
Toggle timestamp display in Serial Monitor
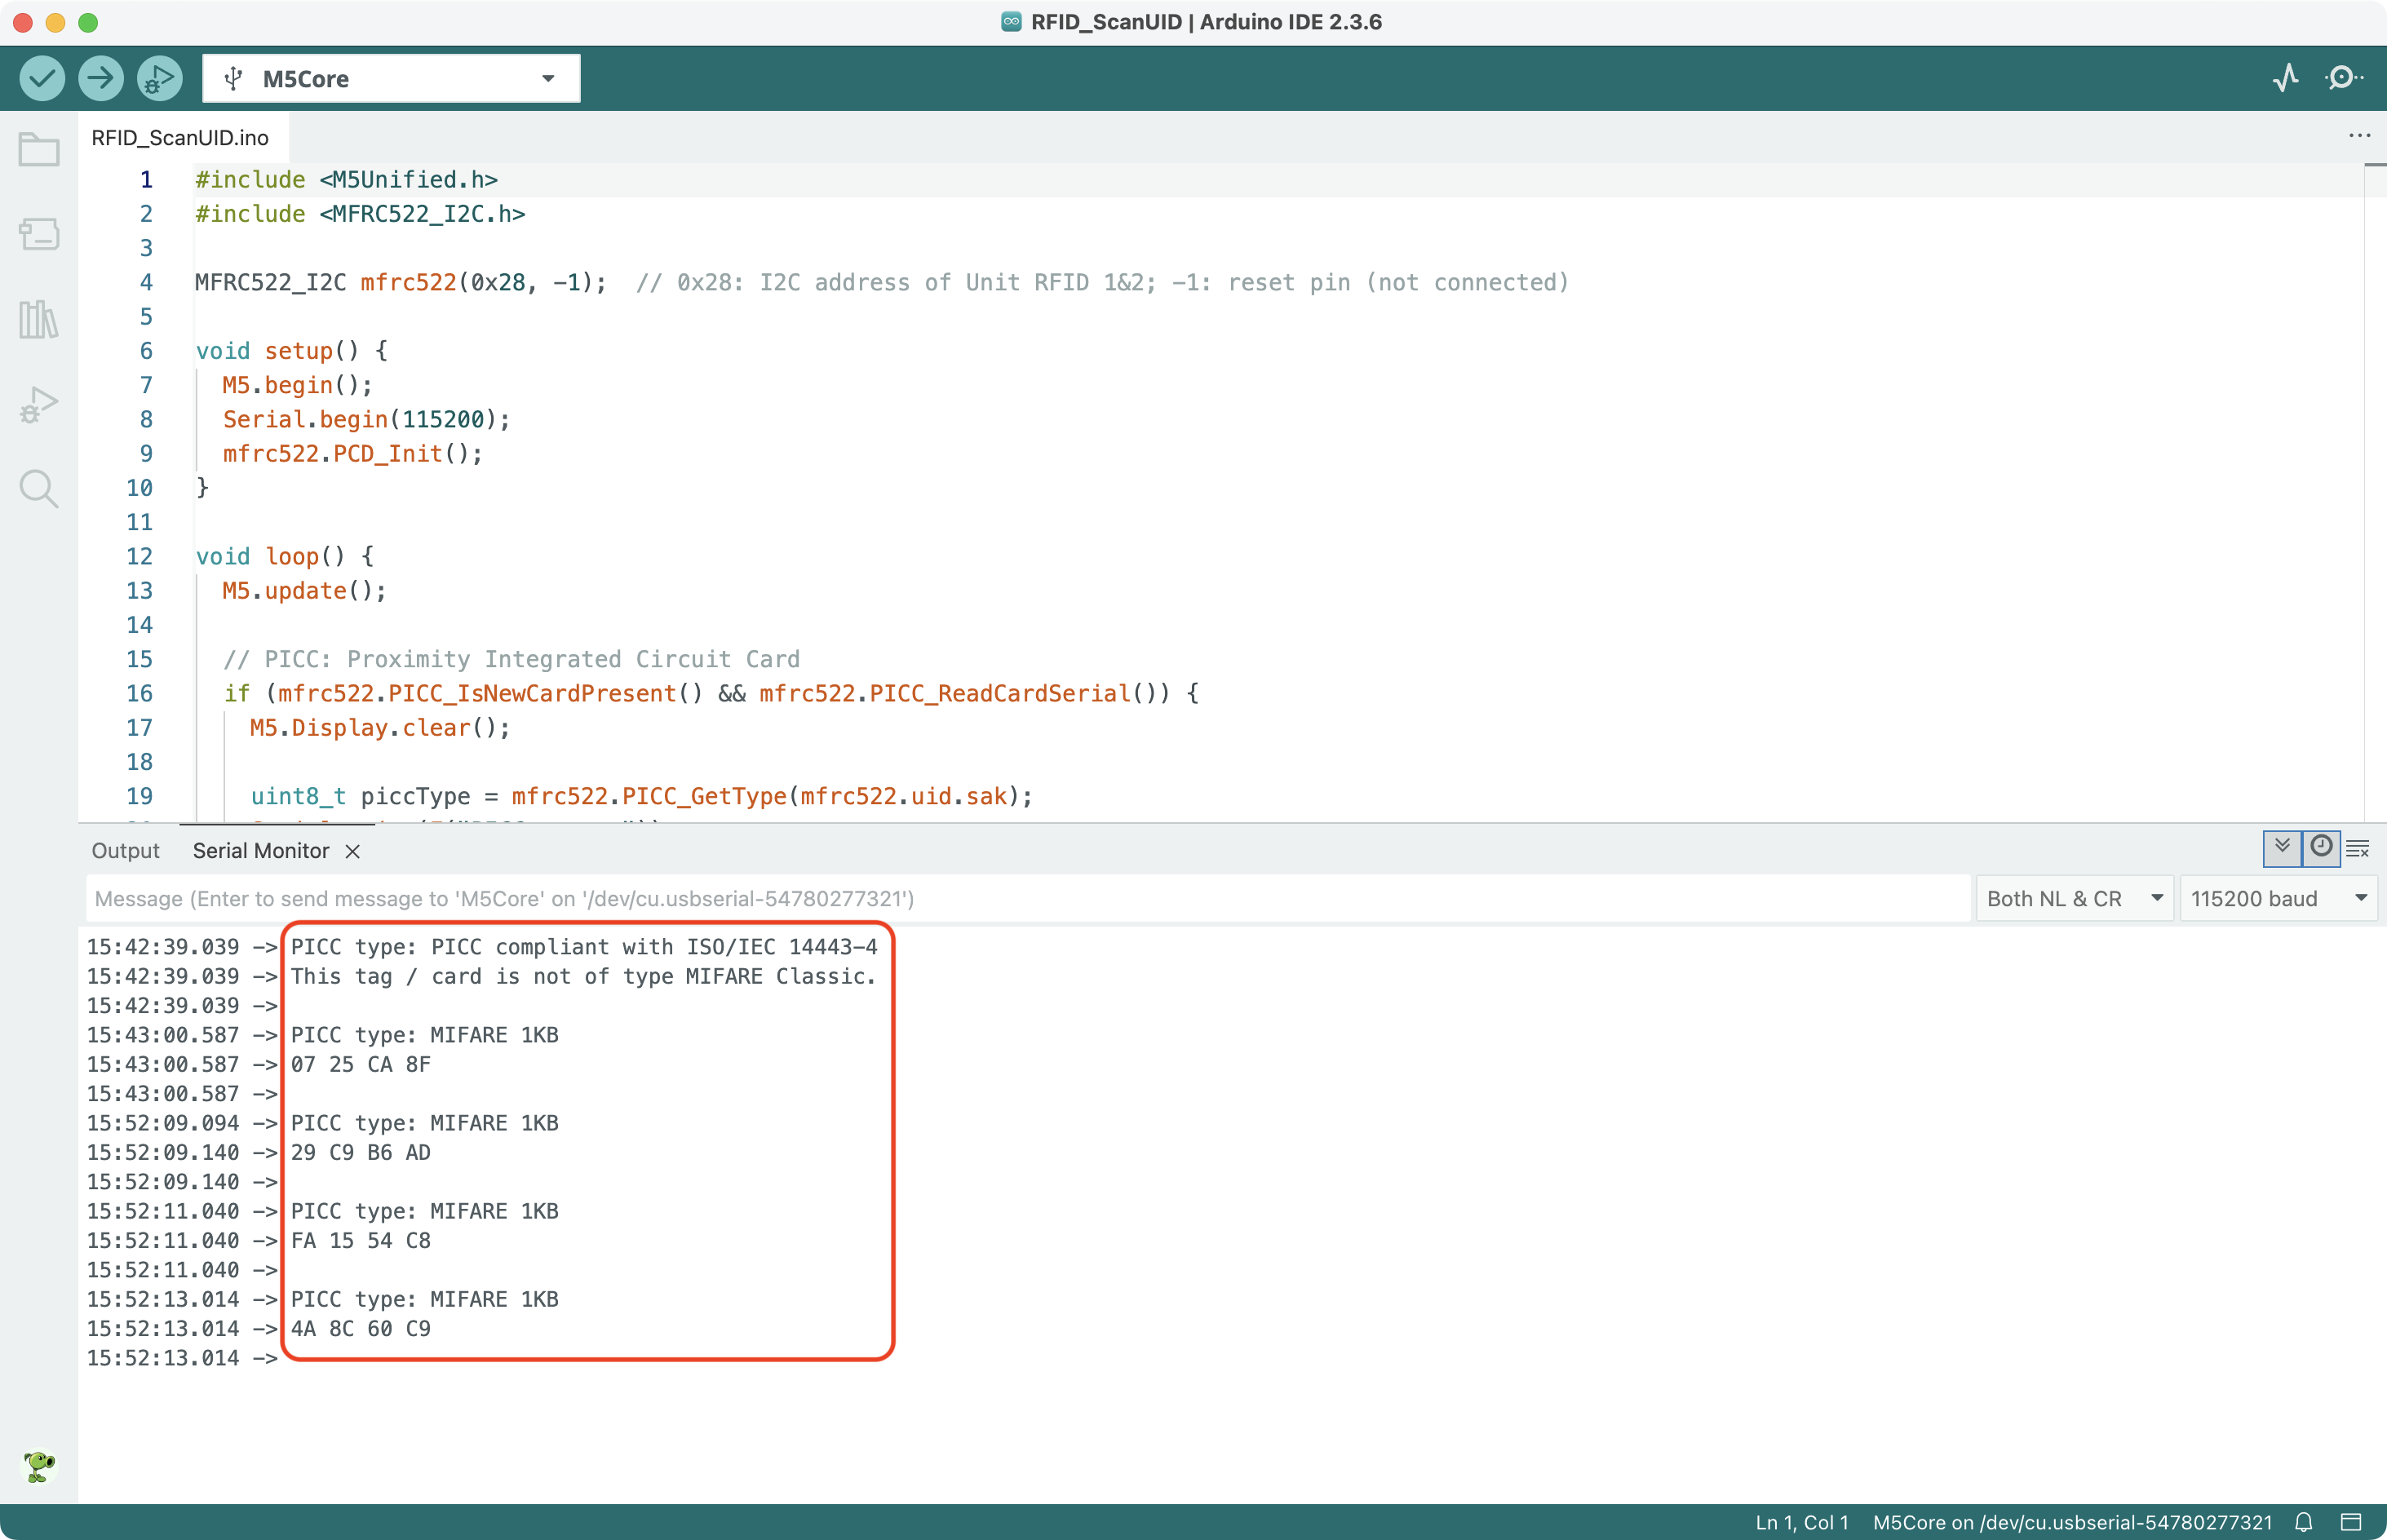tap(2321, 848)
